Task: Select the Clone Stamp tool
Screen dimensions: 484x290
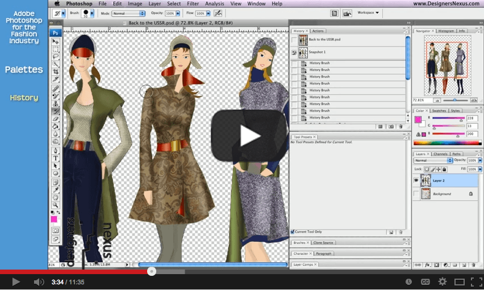Action: coord(56,104)
